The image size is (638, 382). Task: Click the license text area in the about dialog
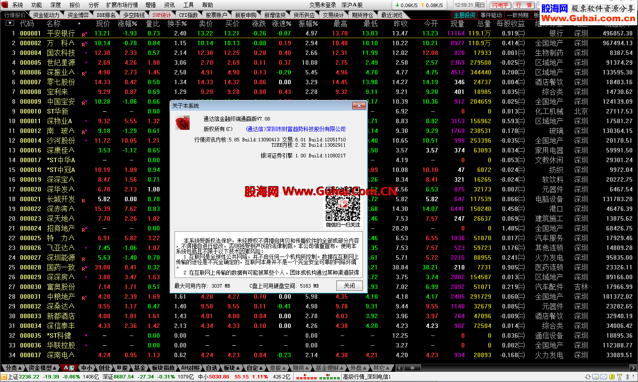[x=268, y=254]
